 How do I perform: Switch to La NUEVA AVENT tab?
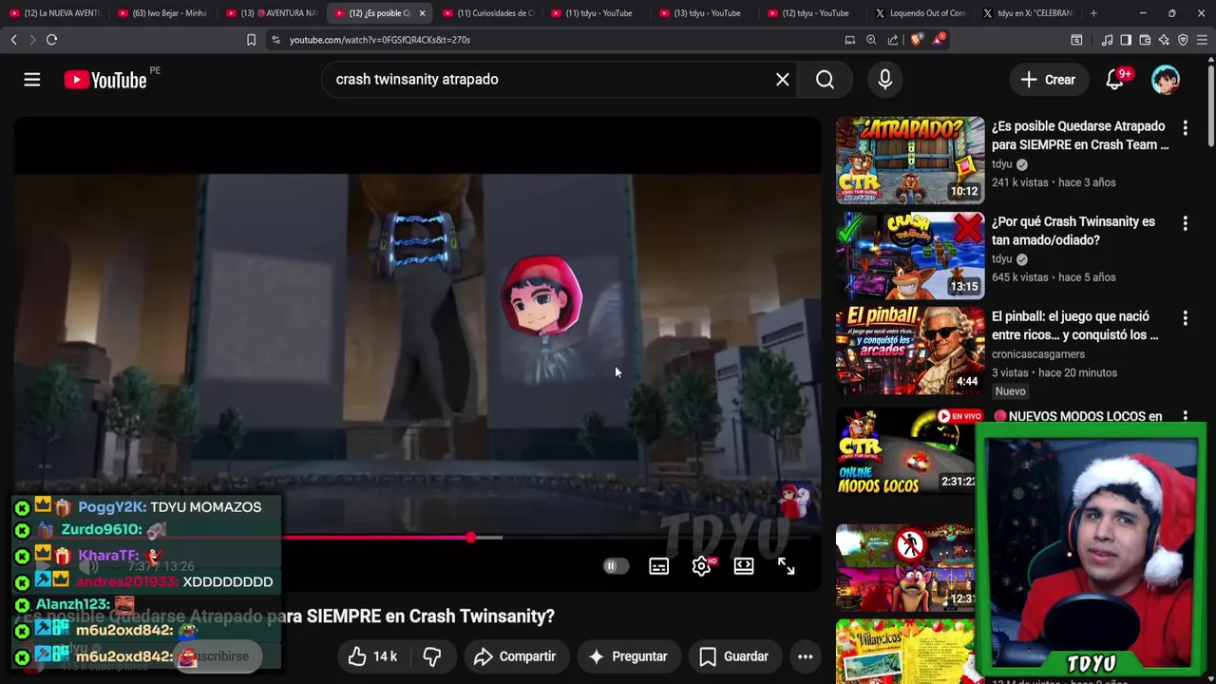point(55,13)
